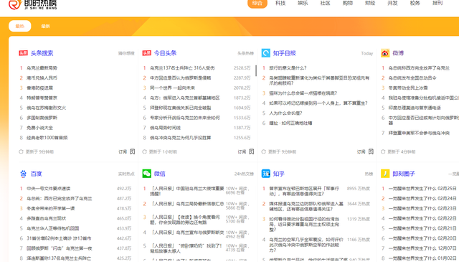Screen dimensions: 459x262
Task: Click the Today label on 知乎日报
Action: pos(367,53)
